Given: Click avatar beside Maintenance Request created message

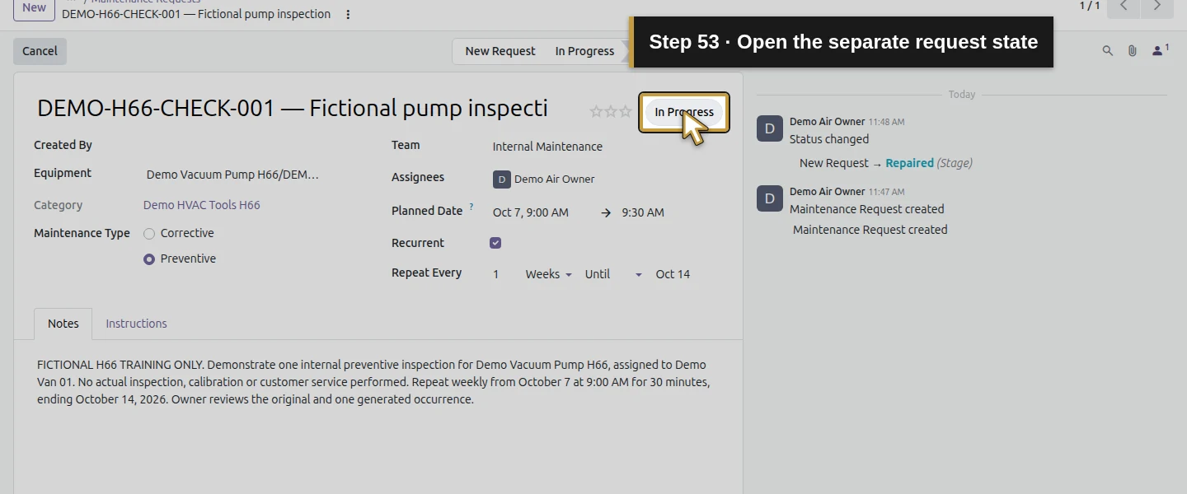Looking at the screenshot, I should point(770,199).
